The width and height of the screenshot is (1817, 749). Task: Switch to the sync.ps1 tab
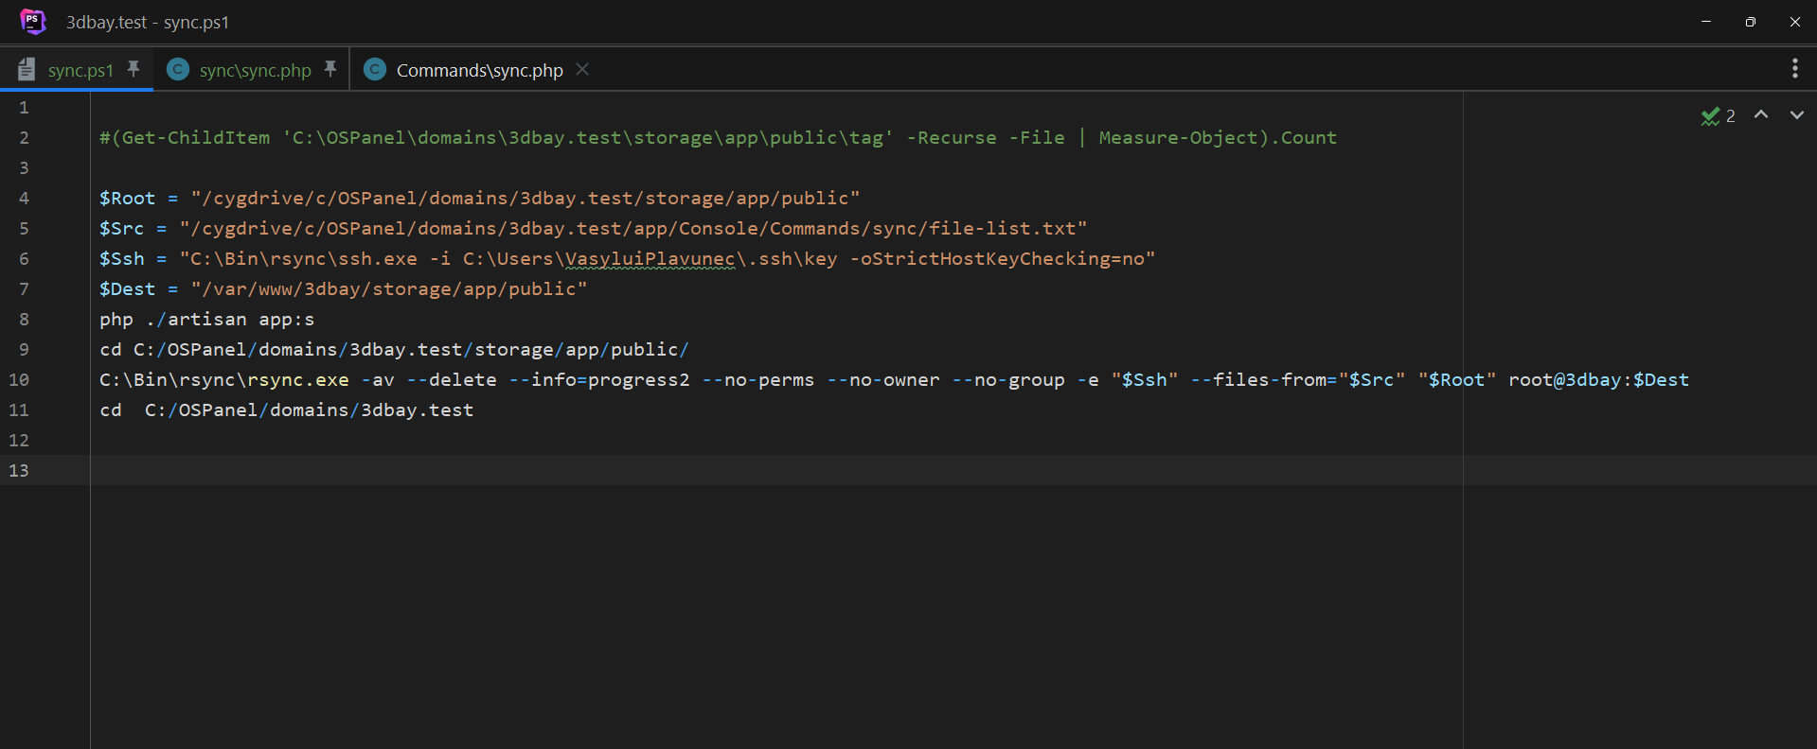point(80,71)
